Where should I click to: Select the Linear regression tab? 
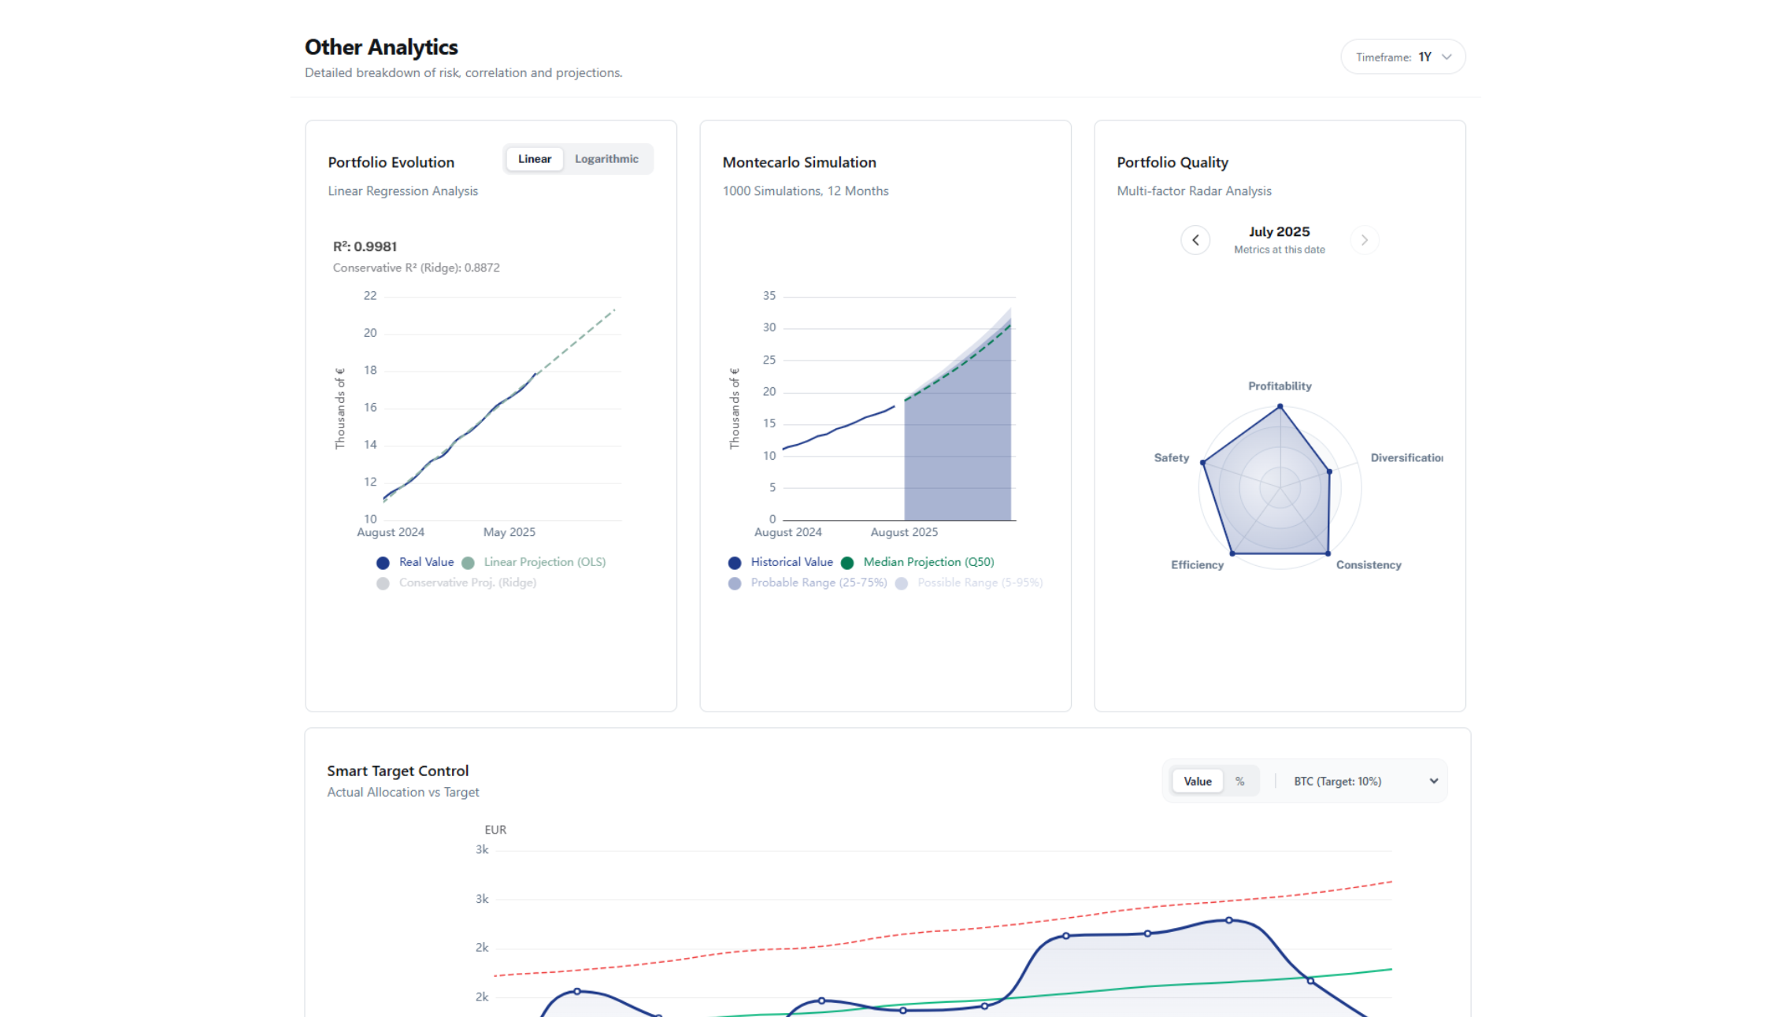pos(534,158)
